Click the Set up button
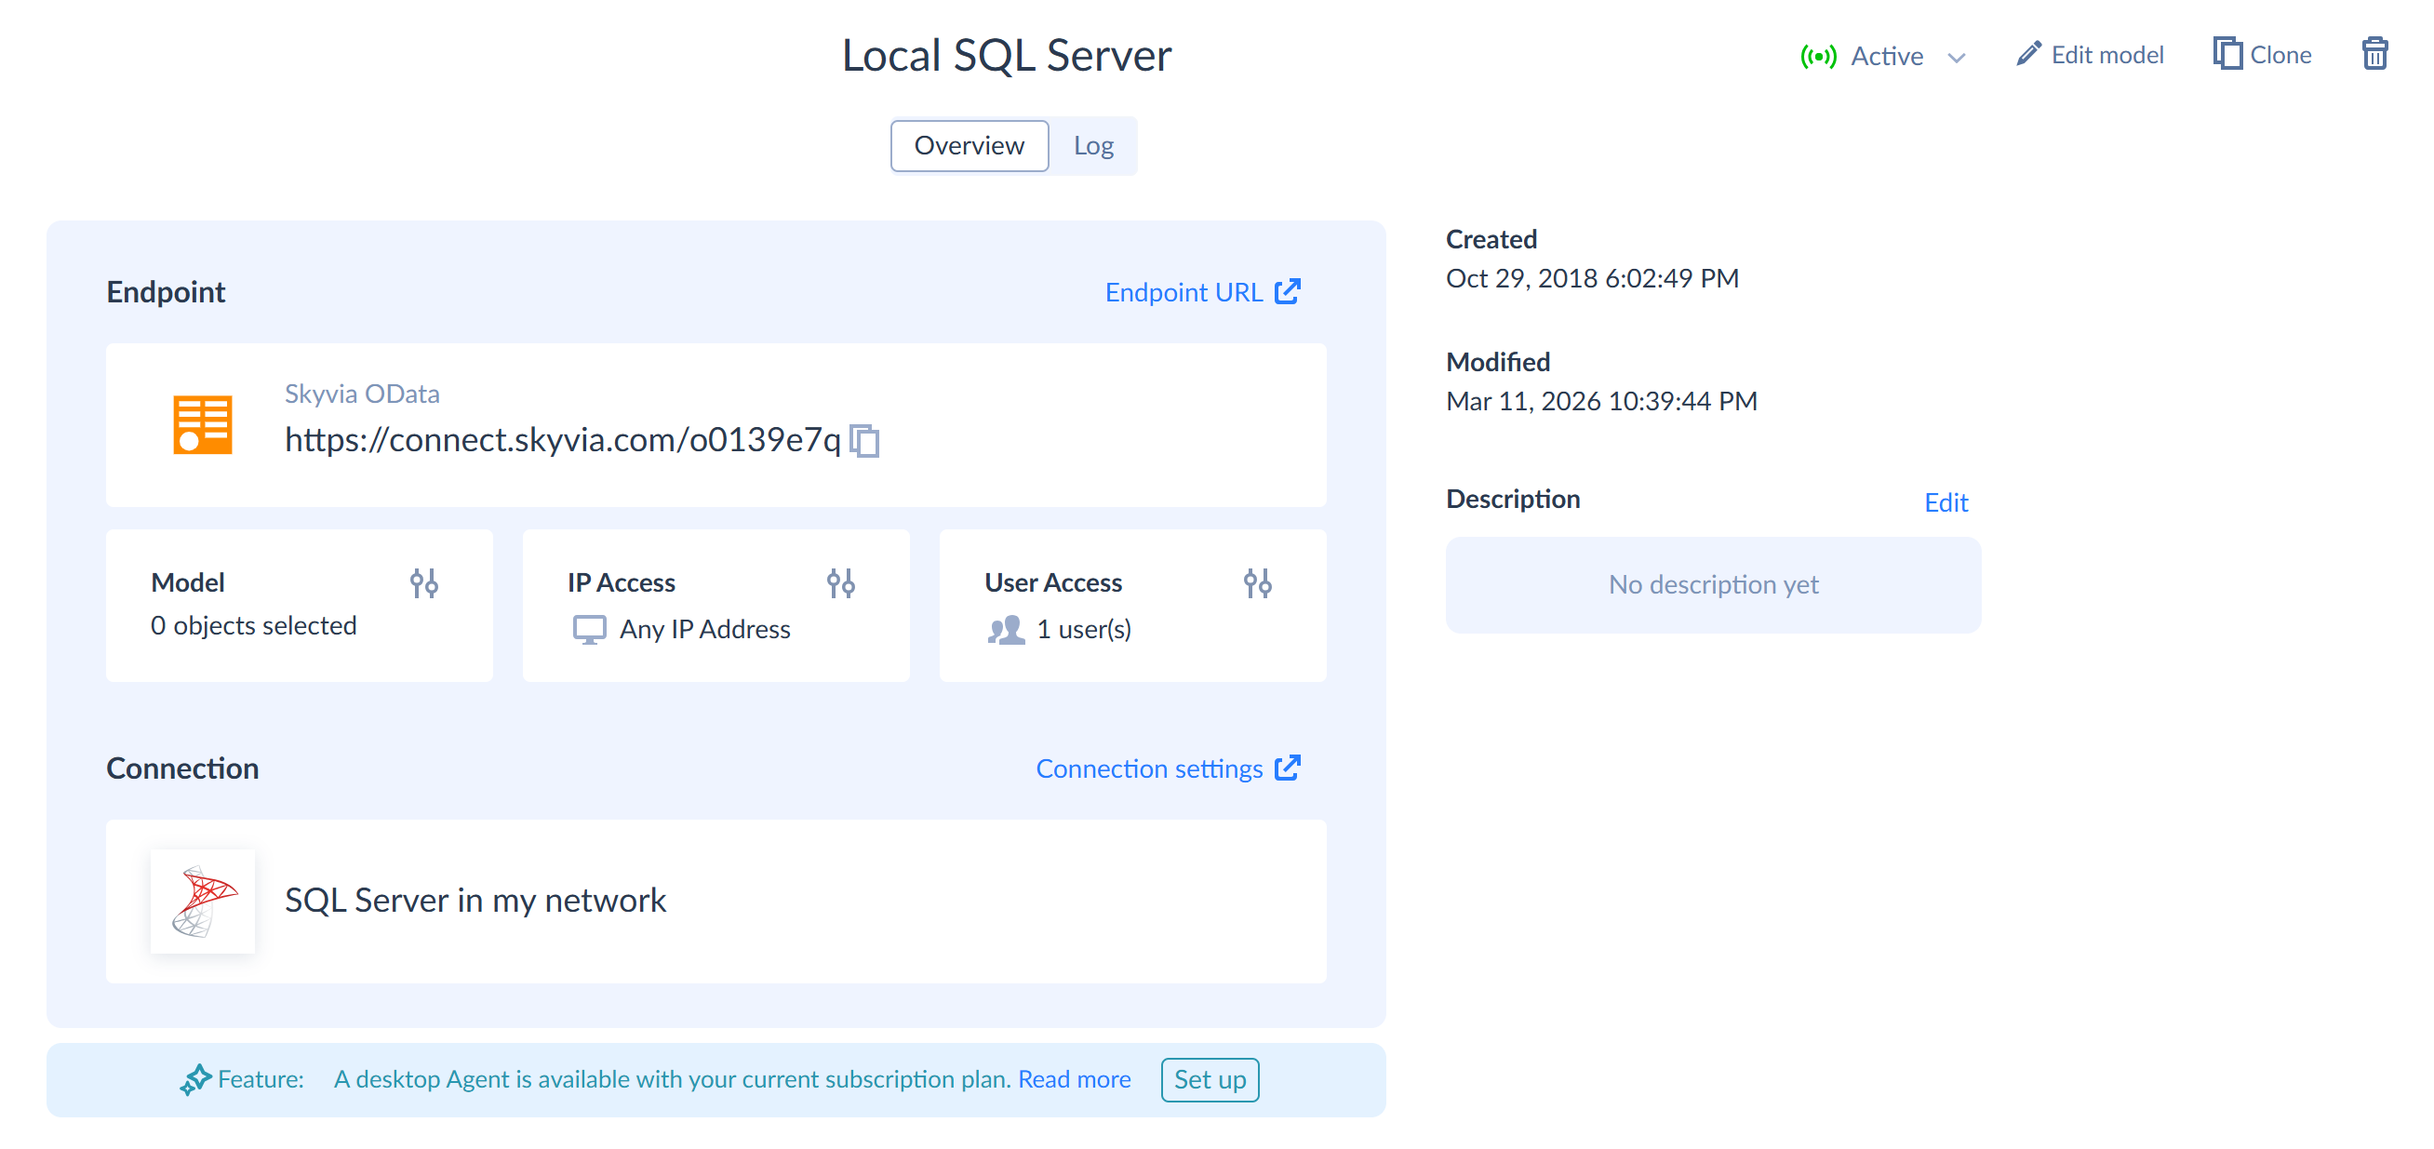 (x=1210, y=1079)
